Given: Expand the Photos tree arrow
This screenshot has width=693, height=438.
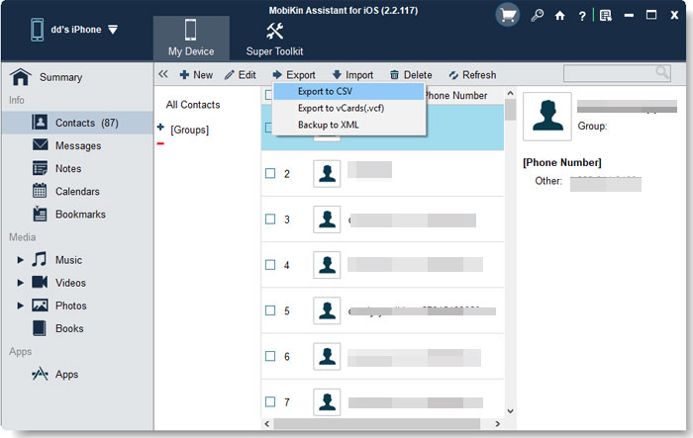Looking at the screenshot, I should coord(20,306).
